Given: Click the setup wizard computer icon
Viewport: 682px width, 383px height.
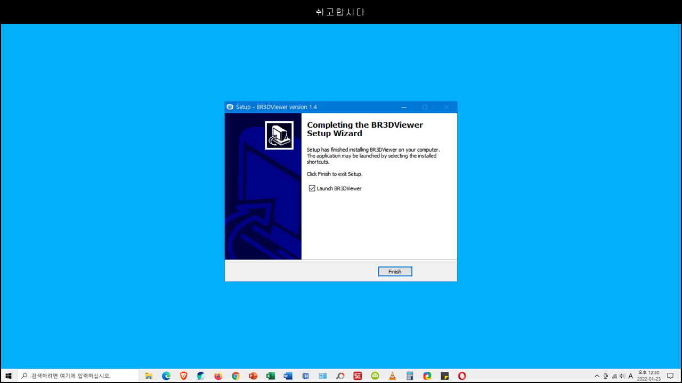Looking at the screenshot, I should tap(279, 135).
